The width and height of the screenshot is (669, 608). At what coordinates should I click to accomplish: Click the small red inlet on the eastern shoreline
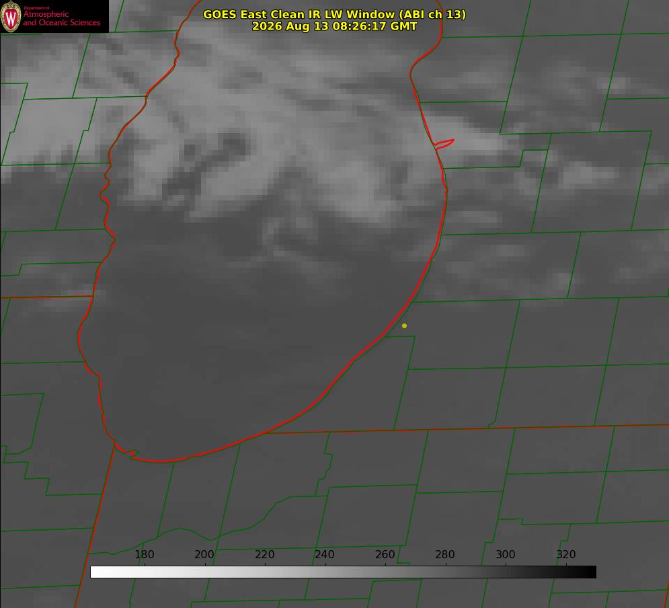click(x=444, y=144)
